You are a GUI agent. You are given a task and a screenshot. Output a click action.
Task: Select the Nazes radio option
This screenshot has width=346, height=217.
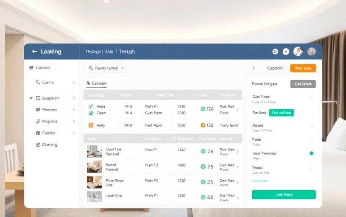(x=311, y=125)
